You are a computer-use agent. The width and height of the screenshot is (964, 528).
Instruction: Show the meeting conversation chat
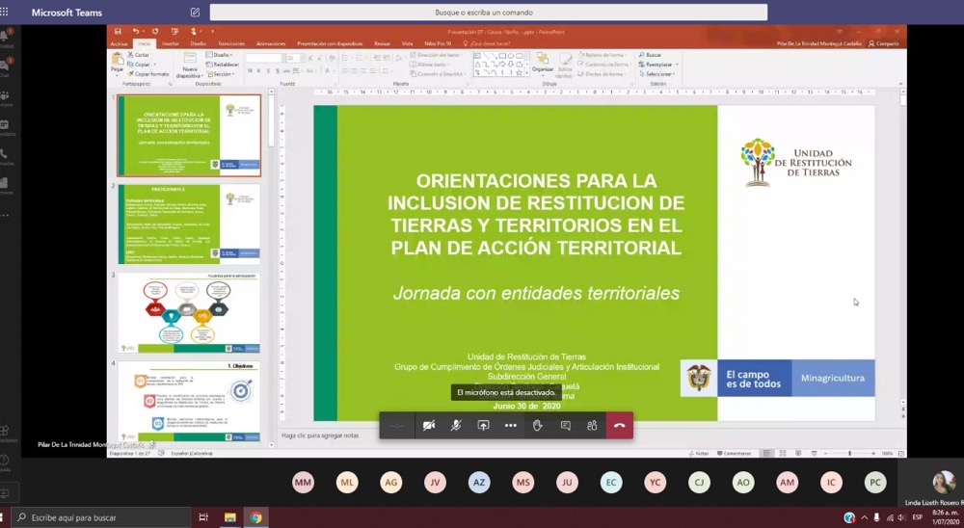[565, 425]
